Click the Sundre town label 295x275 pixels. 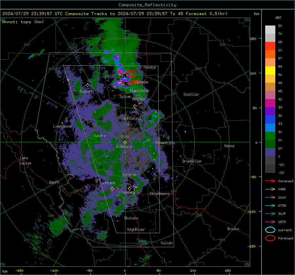pyautogui.click(x=99, y=135)
